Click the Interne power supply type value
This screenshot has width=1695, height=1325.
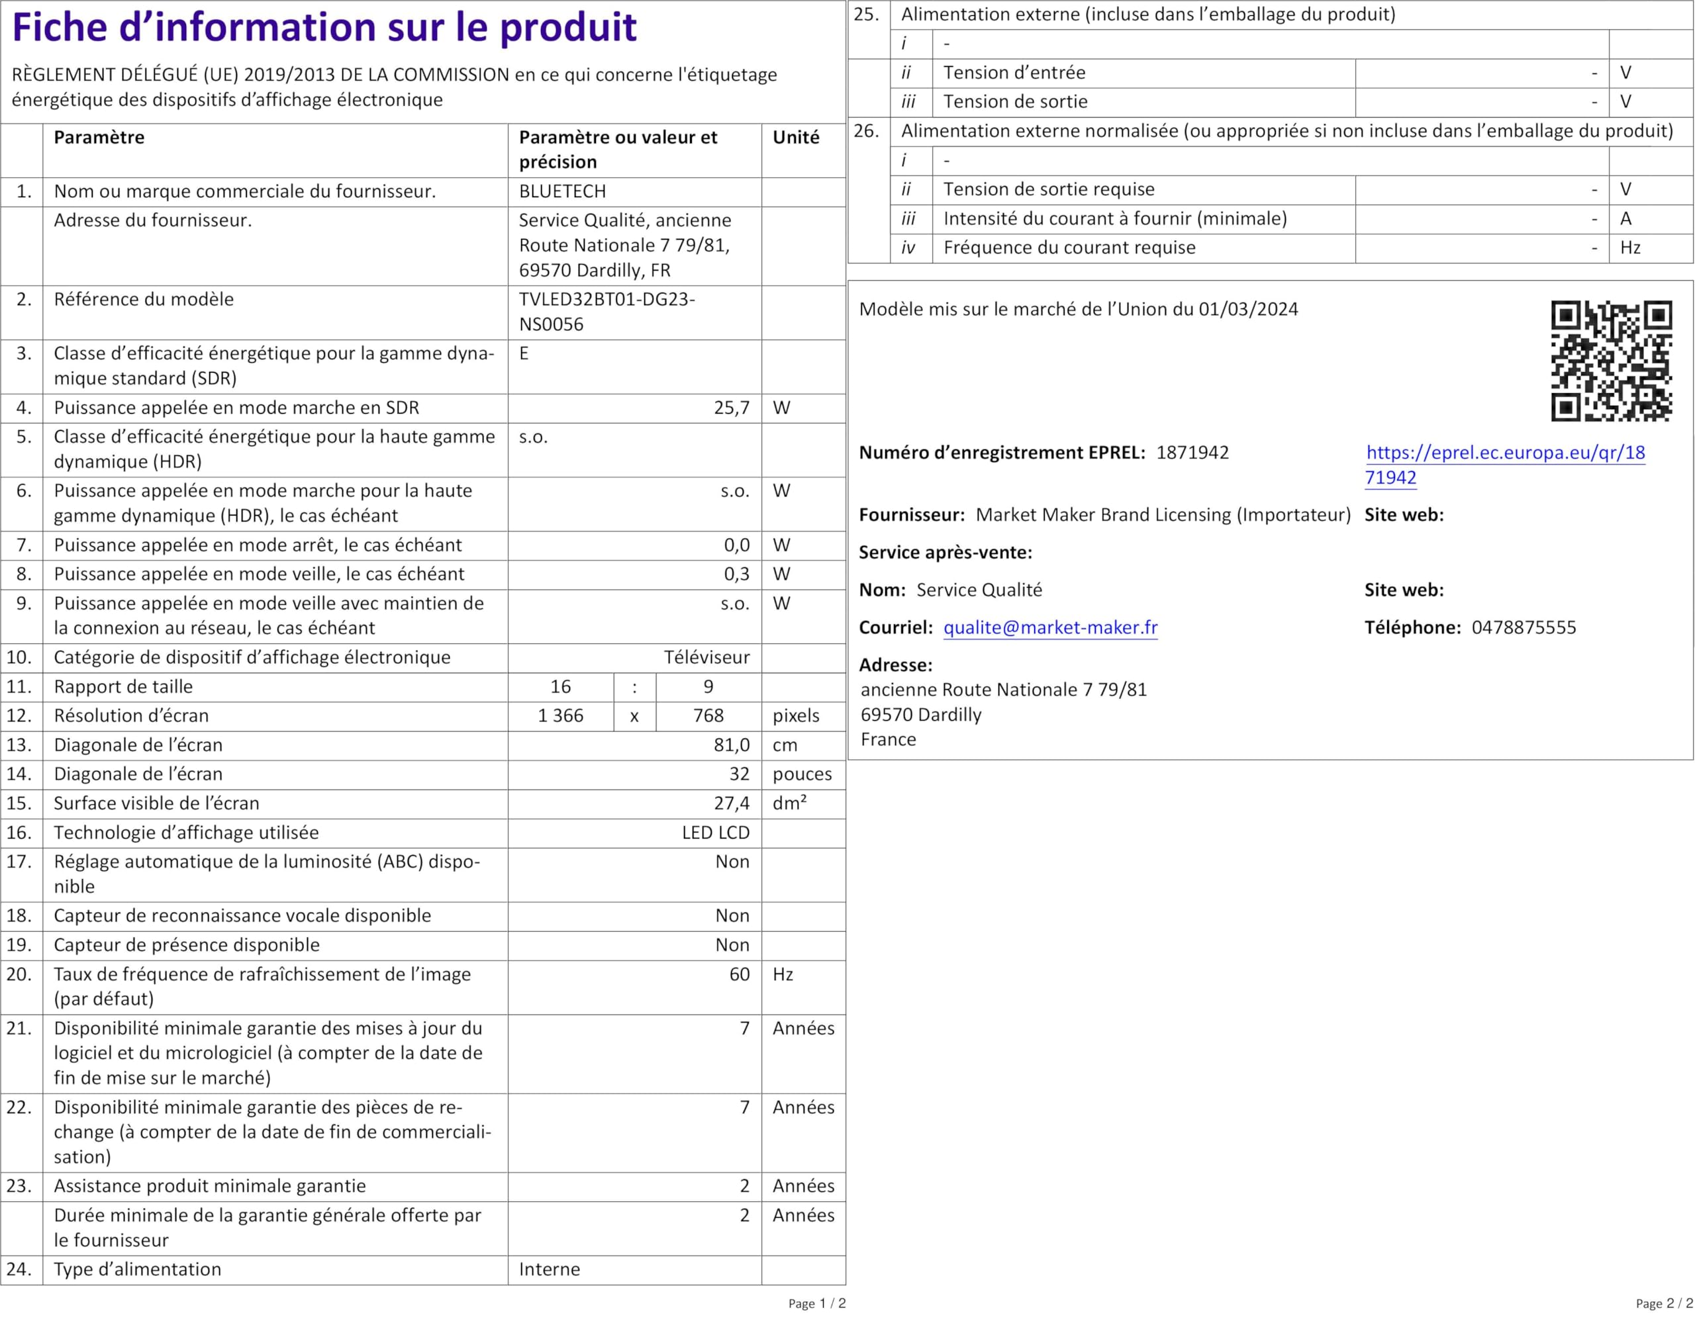(x=550, y=1269)
